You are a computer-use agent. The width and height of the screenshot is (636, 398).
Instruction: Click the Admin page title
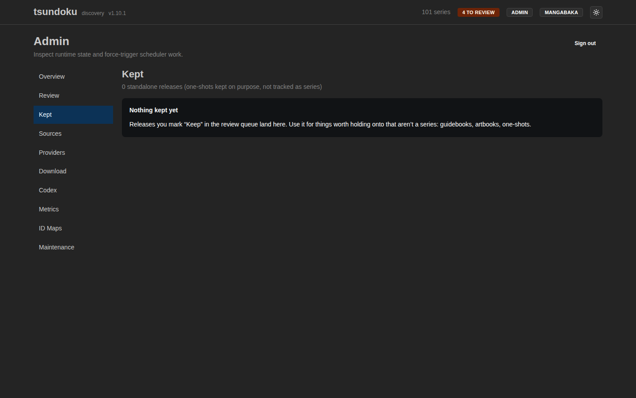(51, 41)
